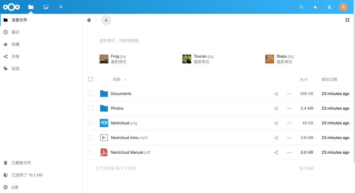Switch to grid view

tap(347, 20)
